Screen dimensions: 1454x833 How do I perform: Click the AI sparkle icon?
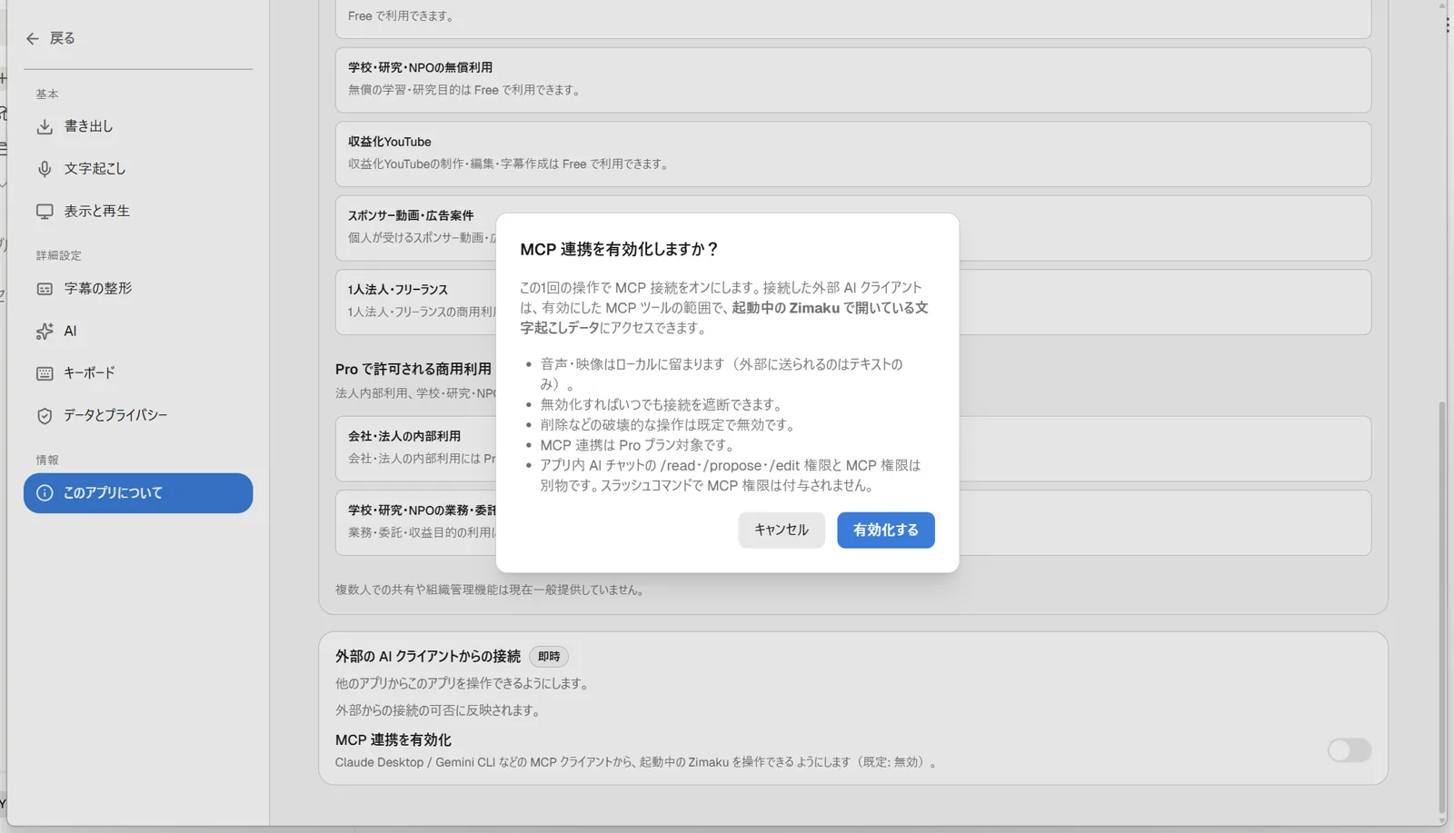[x=45, y=332]
